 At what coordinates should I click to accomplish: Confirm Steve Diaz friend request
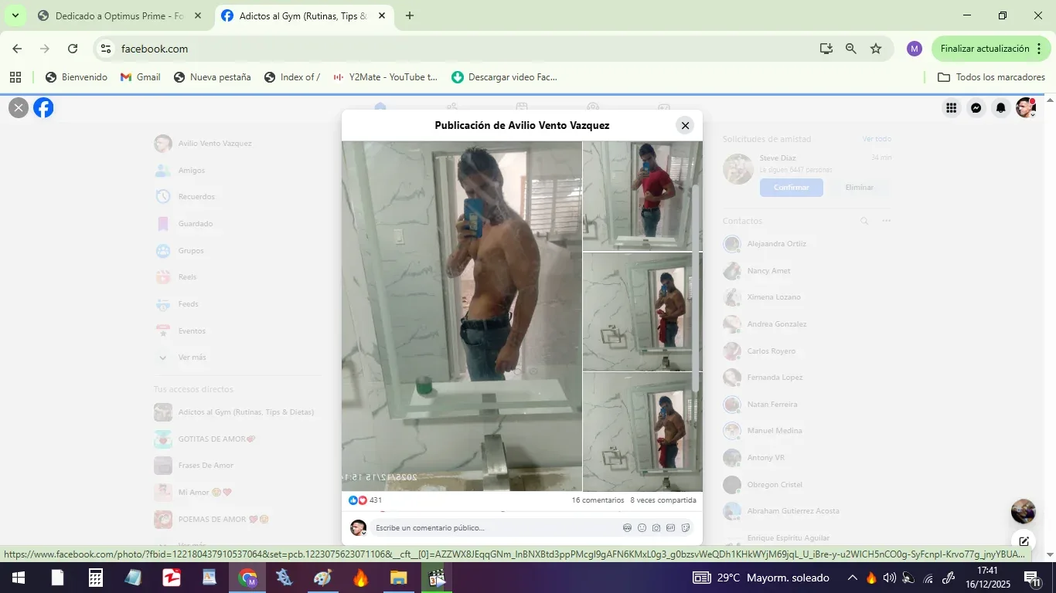tap(792, 188)
